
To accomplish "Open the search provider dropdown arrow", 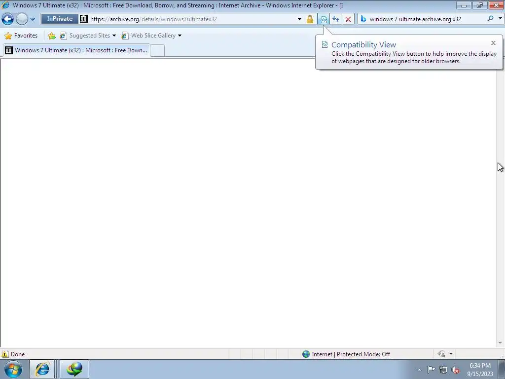I will point(500,19).
